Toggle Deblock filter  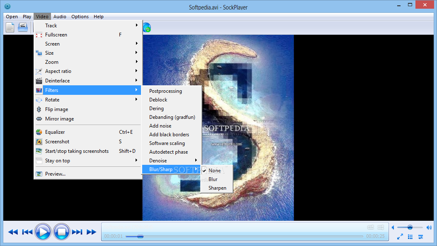[x=171, y=100]
